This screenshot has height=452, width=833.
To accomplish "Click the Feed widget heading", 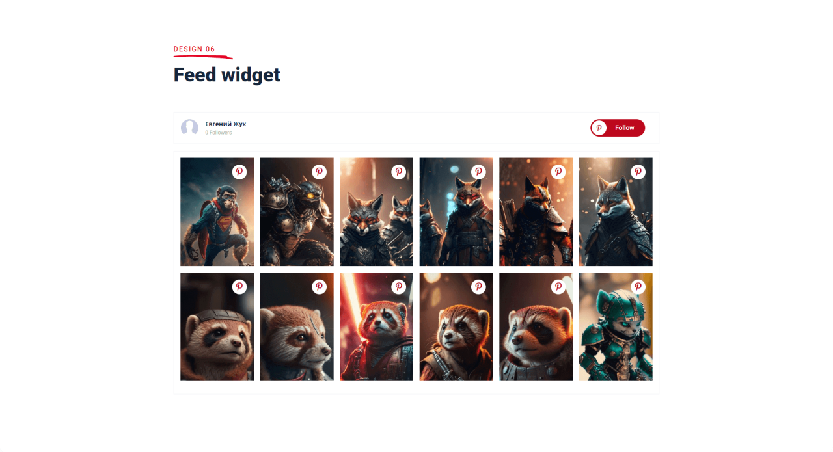I will tap(227, 75).
